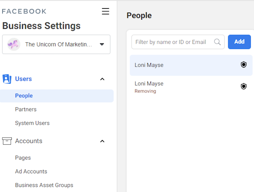Click the Users section icon
254x192 pixels.
coord(7,79)
